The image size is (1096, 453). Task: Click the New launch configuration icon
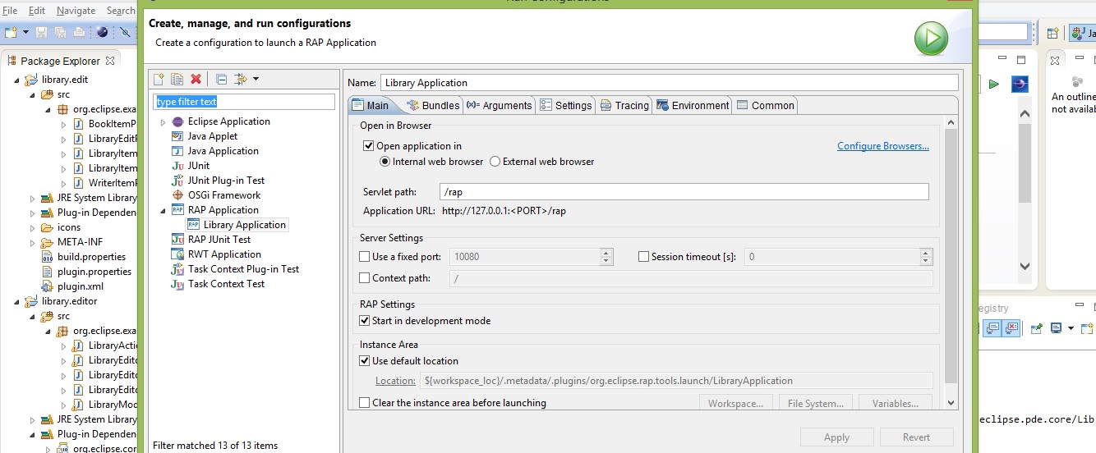[x=160, y=79]
